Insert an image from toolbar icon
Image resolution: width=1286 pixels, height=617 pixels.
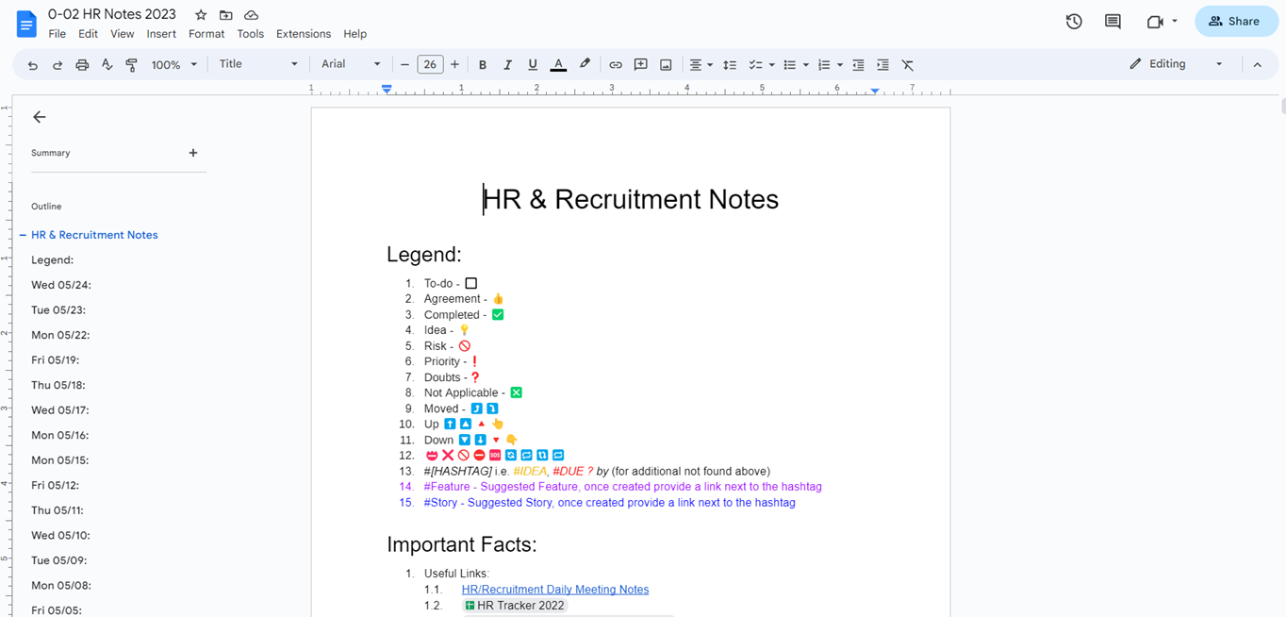coord(666,65)
